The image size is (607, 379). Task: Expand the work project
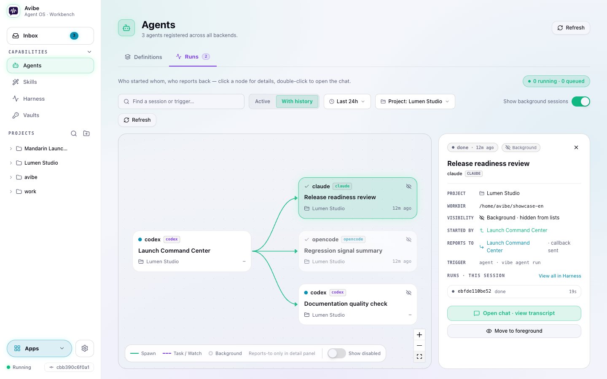(11, 192)
